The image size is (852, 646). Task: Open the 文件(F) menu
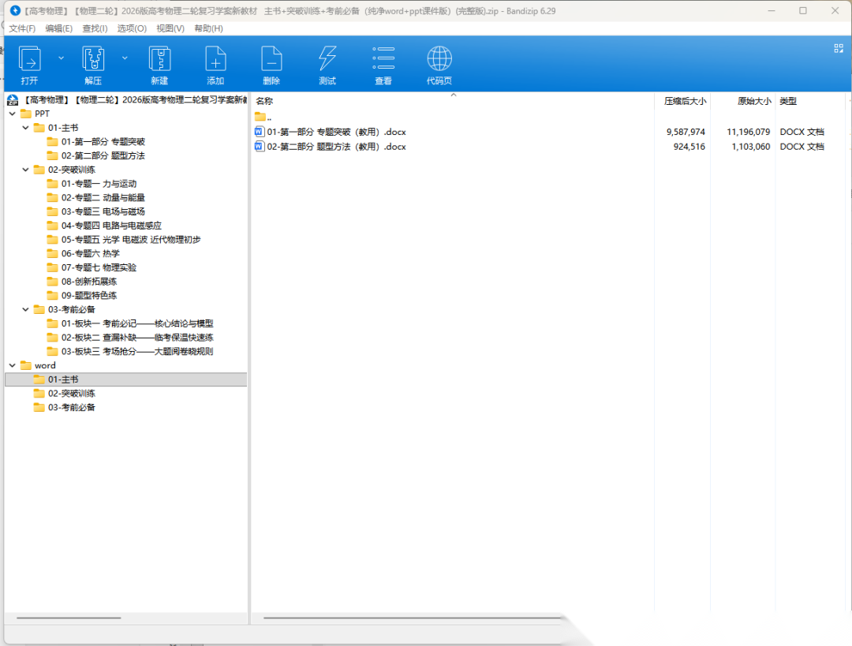click(x=22, y=28)
